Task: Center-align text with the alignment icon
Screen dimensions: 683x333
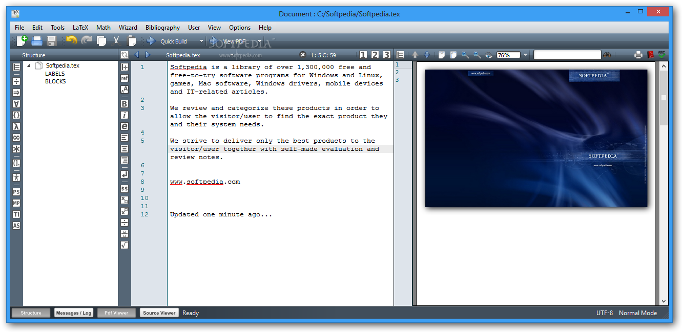Action: coord(125,149)
